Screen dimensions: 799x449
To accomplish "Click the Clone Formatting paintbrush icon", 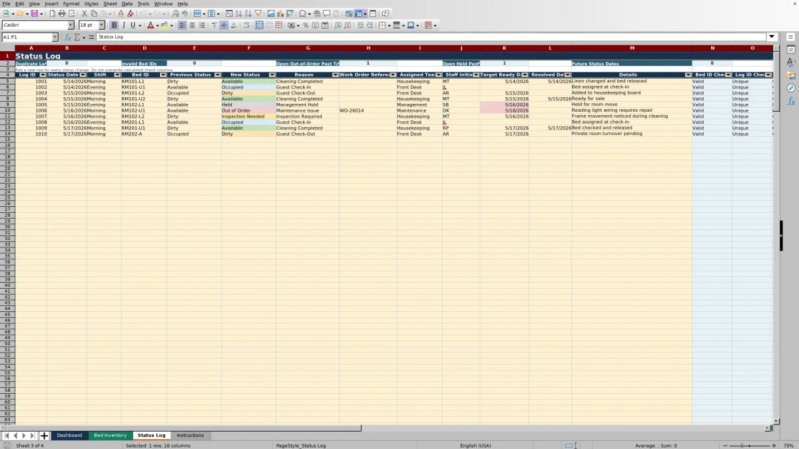I will pyautogui.click(x=121, y=13).
